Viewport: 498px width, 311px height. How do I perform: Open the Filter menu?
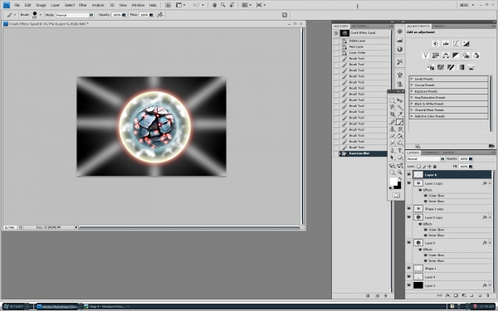83,5
